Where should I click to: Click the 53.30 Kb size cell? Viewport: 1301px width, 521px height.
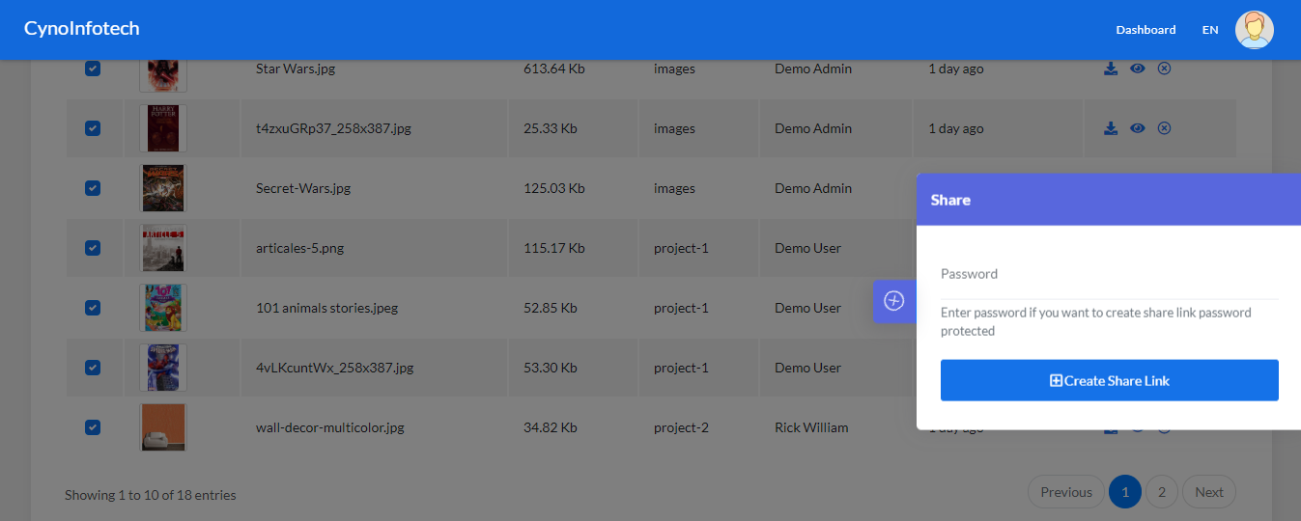click(x=550, y=368)
